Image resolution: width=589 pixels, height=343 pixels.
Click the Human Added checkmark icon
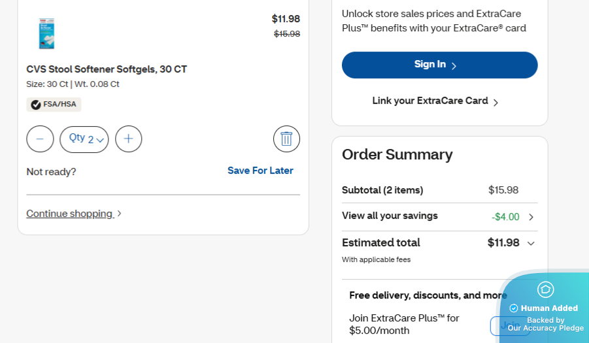pos(514,308)
